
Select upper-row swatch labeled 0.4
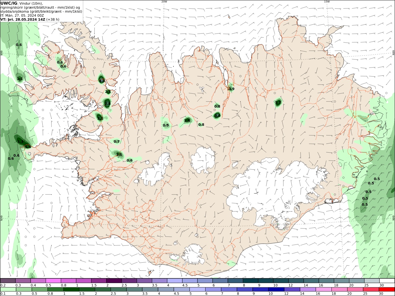[38, 281]
